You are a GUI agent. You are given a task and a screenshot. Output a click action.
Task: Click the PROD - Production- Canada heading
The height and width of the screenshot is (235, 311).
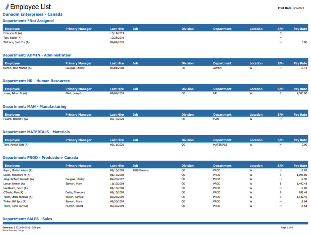[40, 158]
